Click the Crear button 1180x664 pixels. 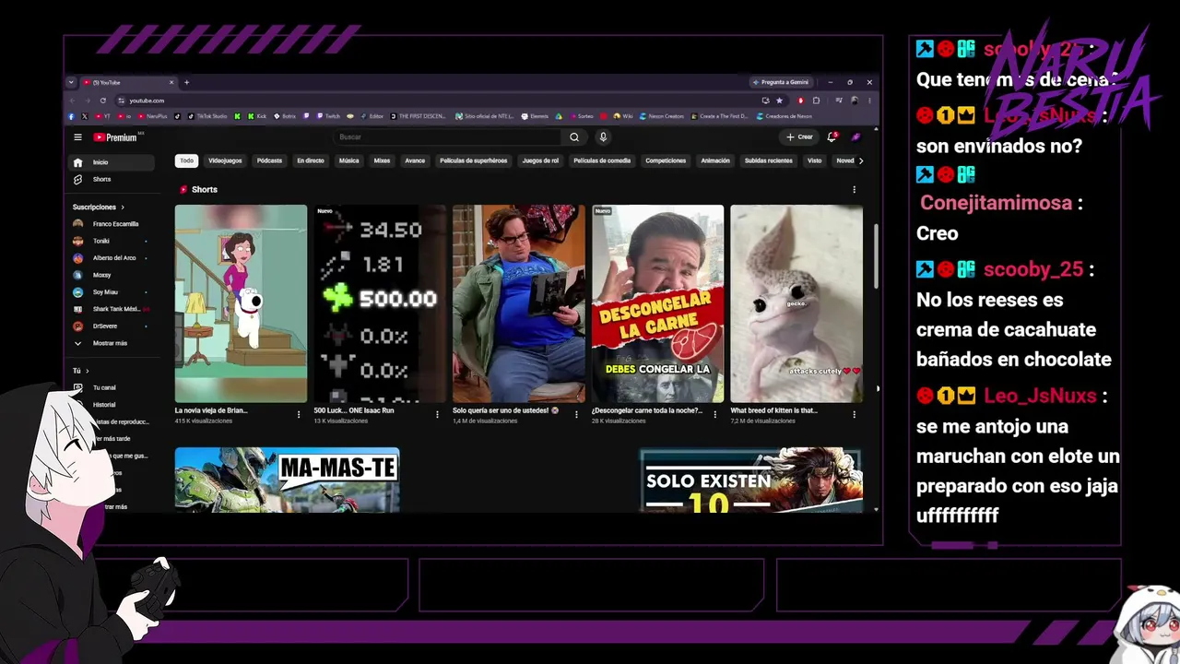tap(799, 137)
